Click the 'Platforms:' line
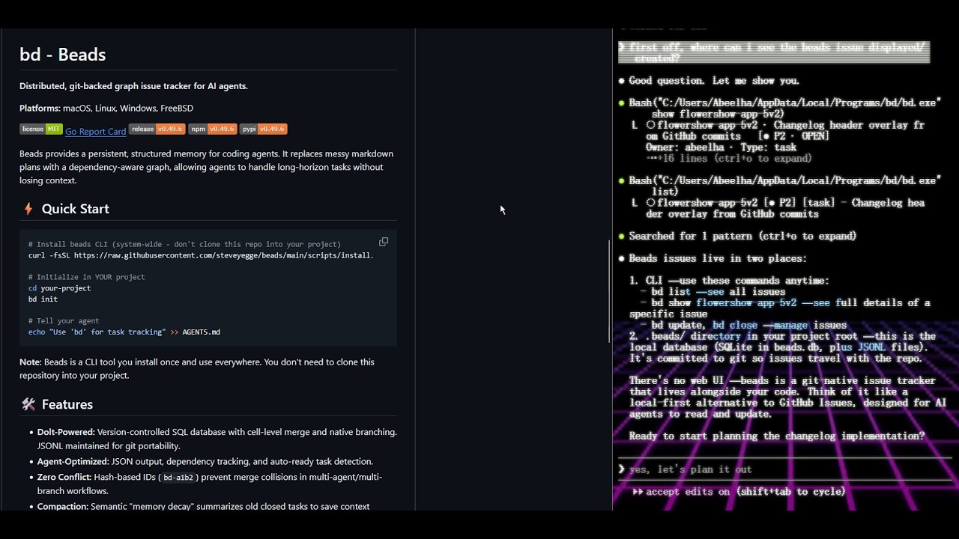Viewport: 959px width, 539px height. coord(106,108)
